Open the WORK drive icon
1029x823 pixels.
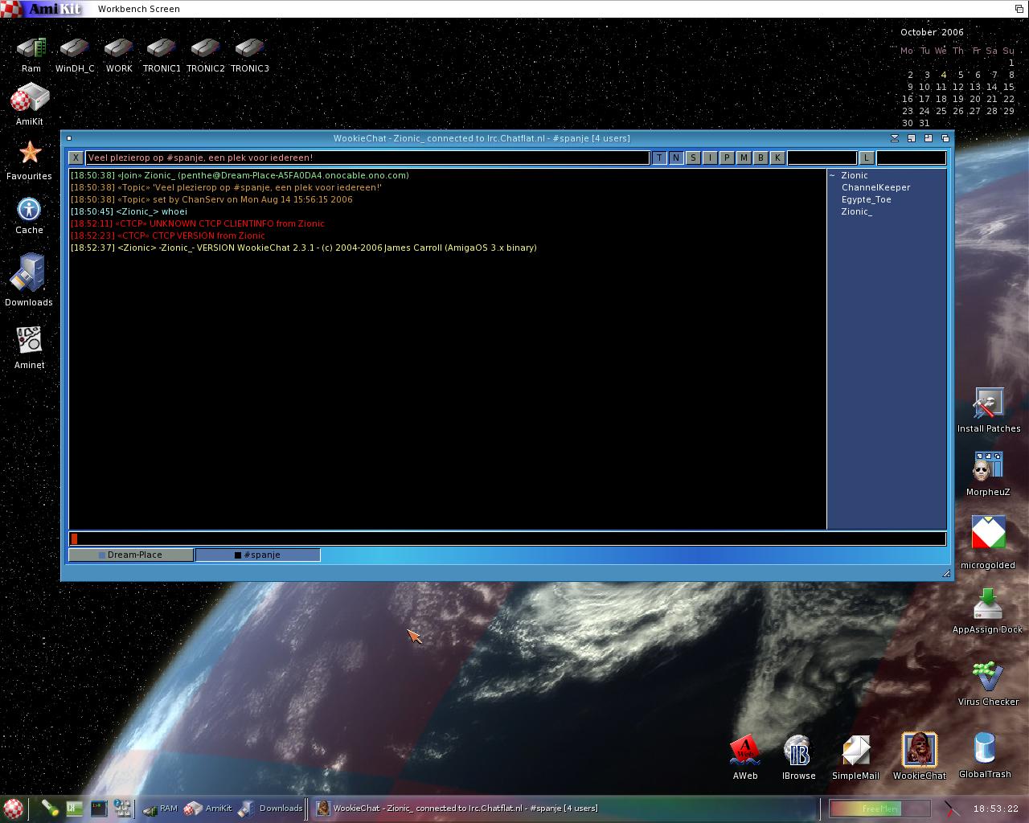click(119, 55)
